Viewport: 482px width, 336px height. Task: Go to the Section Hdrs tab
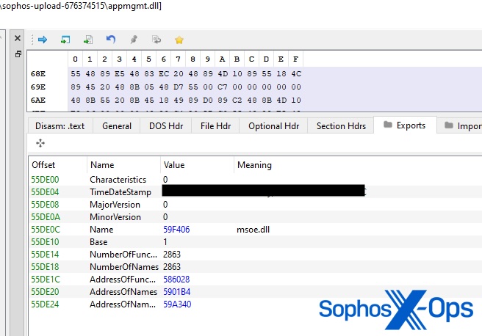(x=341, y=125)
